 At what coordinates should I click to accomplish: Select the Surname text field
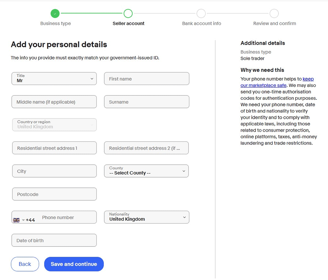[x=147, y=102]
